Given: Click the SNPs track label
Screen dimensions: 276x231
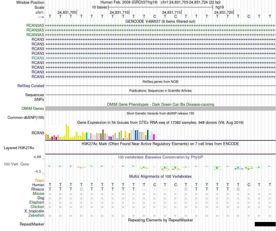Looking at the screenshot, I should [39, 99].
